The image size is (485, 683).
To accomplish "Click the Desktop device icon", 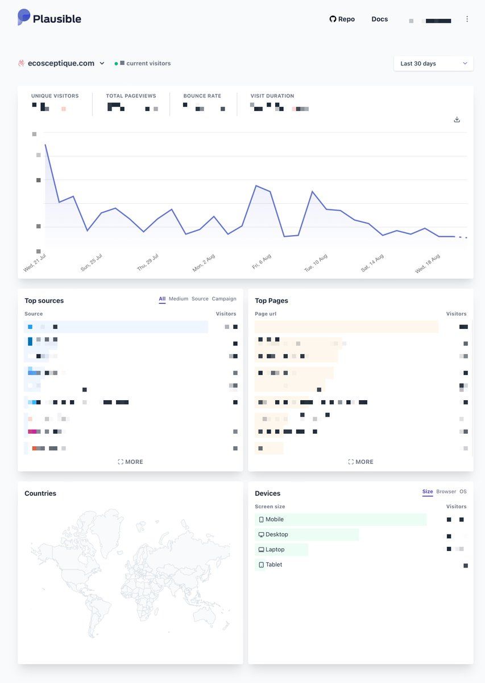I will pyautogui.click(x=262, y=535).
